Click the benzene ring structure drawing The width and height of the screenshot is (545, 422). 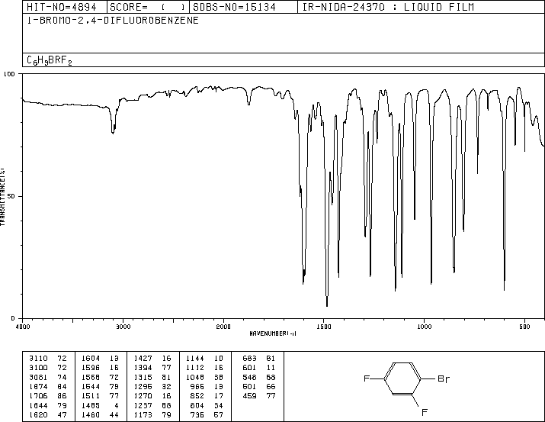coord(402,379)
